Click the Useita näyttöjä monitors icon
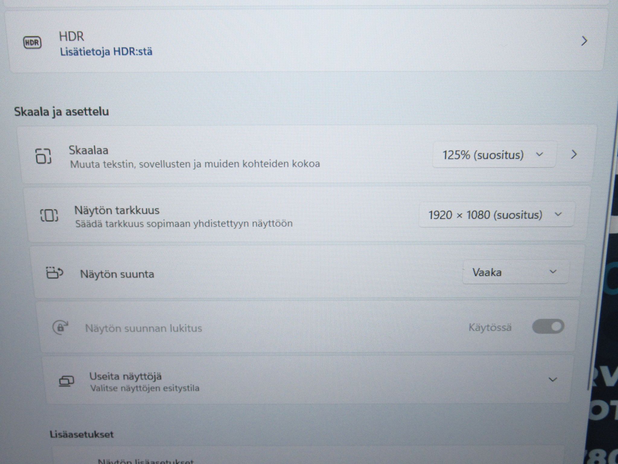618x464 pixels. pyautogui.click(x=66, y=381)
